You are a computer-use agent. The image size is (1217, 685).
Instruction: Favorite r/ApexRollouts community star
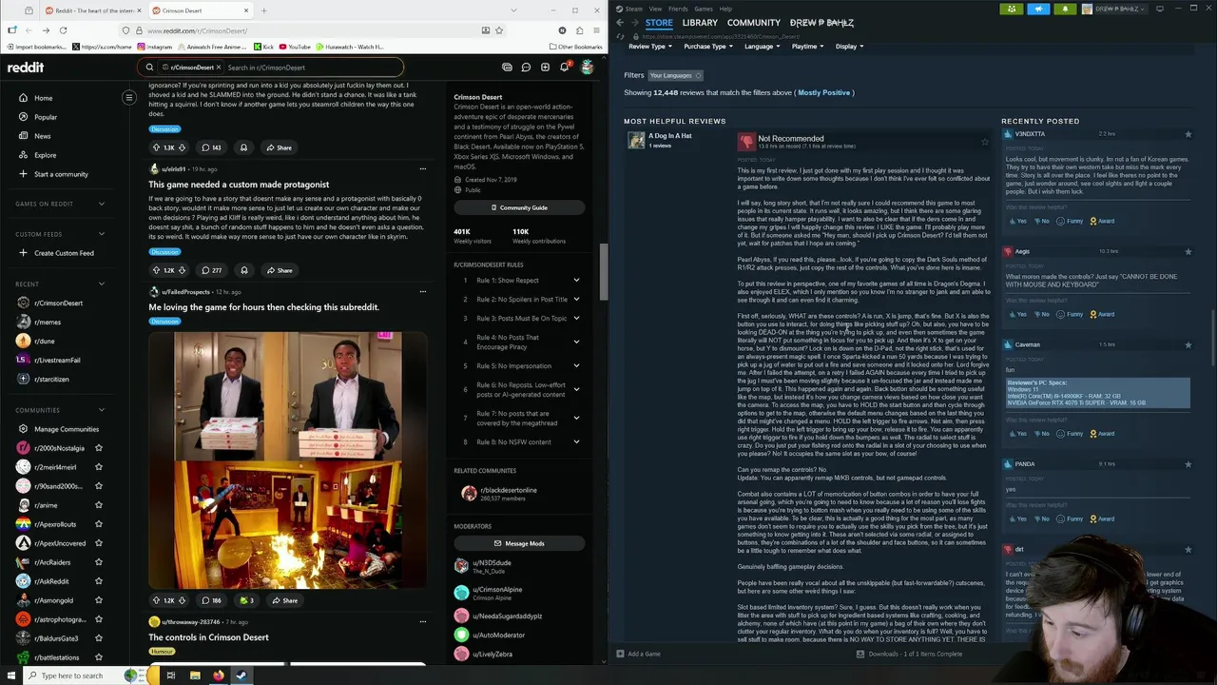tap(98, 524)
